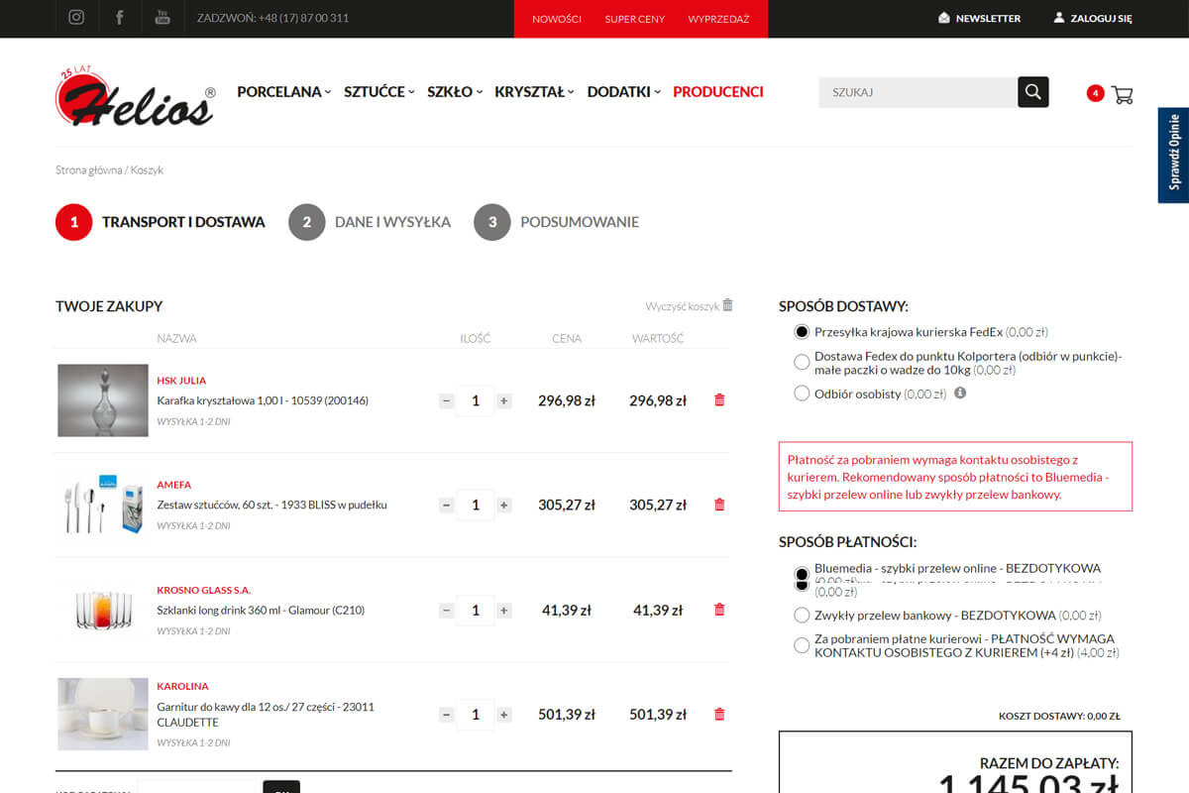Screen dimensions: 1189x793
Task: Click phone number +48 (17) 87 00 311
Action: (303, 18)
